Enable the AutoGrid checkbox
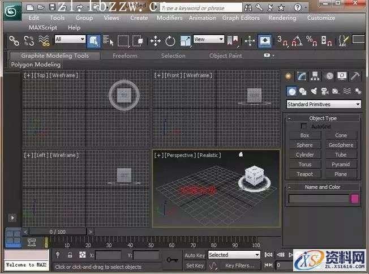This screenshot has width=369, height=274. pos(304,126)
